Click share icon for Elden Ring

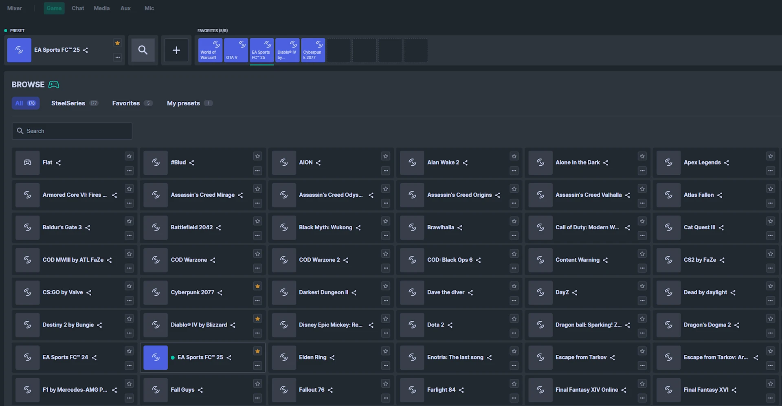(332, 358)
